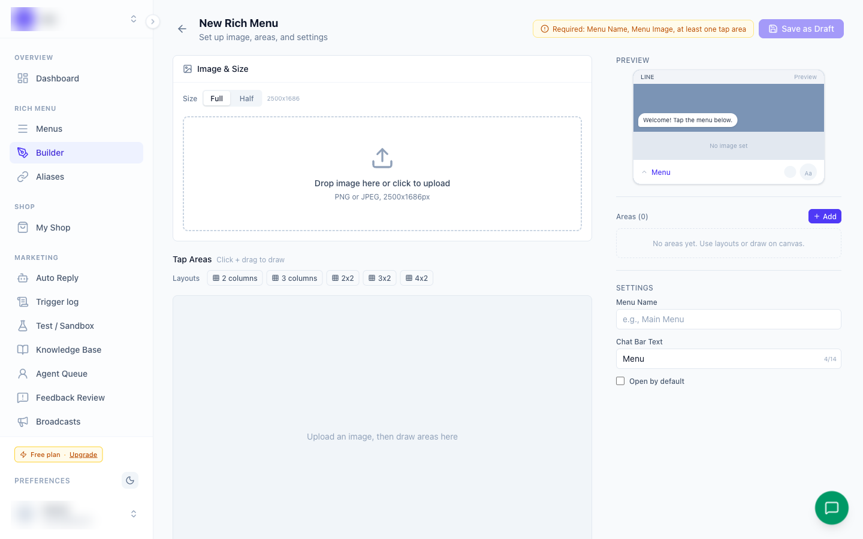Click the tap areas canvas placeholder
The height and width of the screenshot is (539, 863).
pyautogui.click(x=382, y=437)
